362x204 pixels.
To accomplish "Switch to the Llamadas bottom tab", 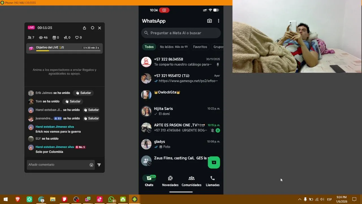I will (x=213, y=181).
